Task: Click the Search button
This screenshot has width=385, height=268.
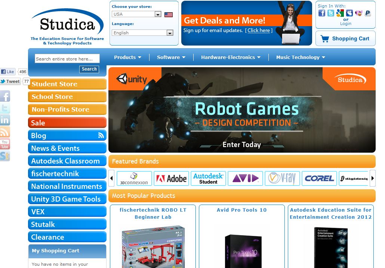Action: (89, 69)
